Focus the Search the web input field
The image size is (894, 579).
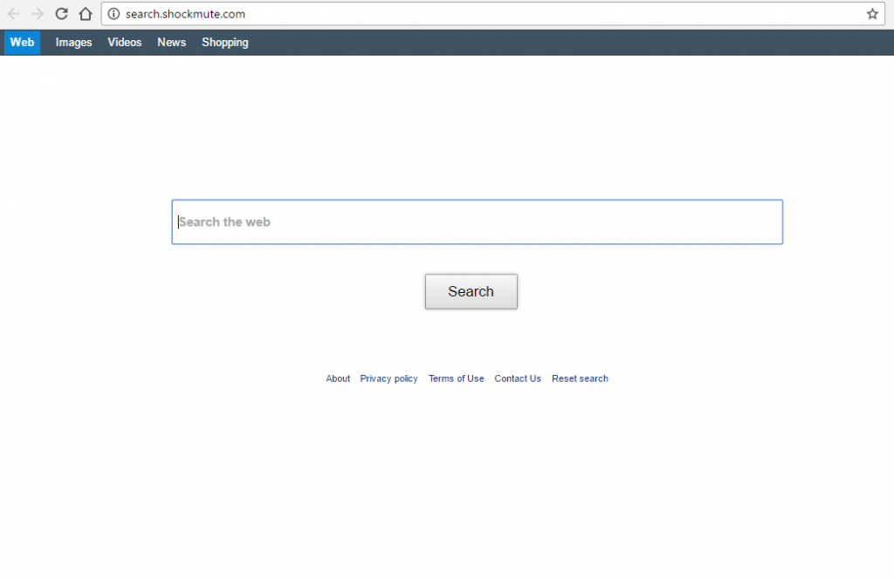478,222
